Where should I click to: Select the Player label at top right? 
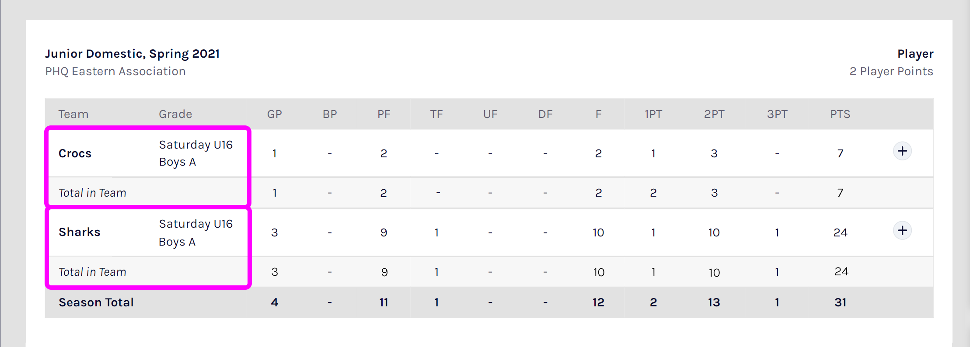915,54
